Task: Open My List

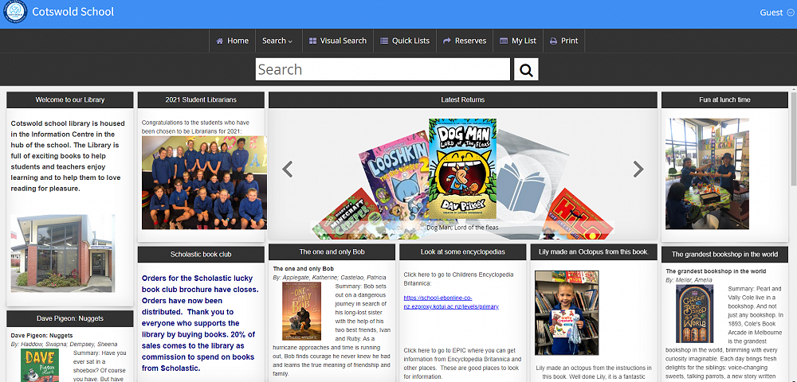Action: point(518,41)
